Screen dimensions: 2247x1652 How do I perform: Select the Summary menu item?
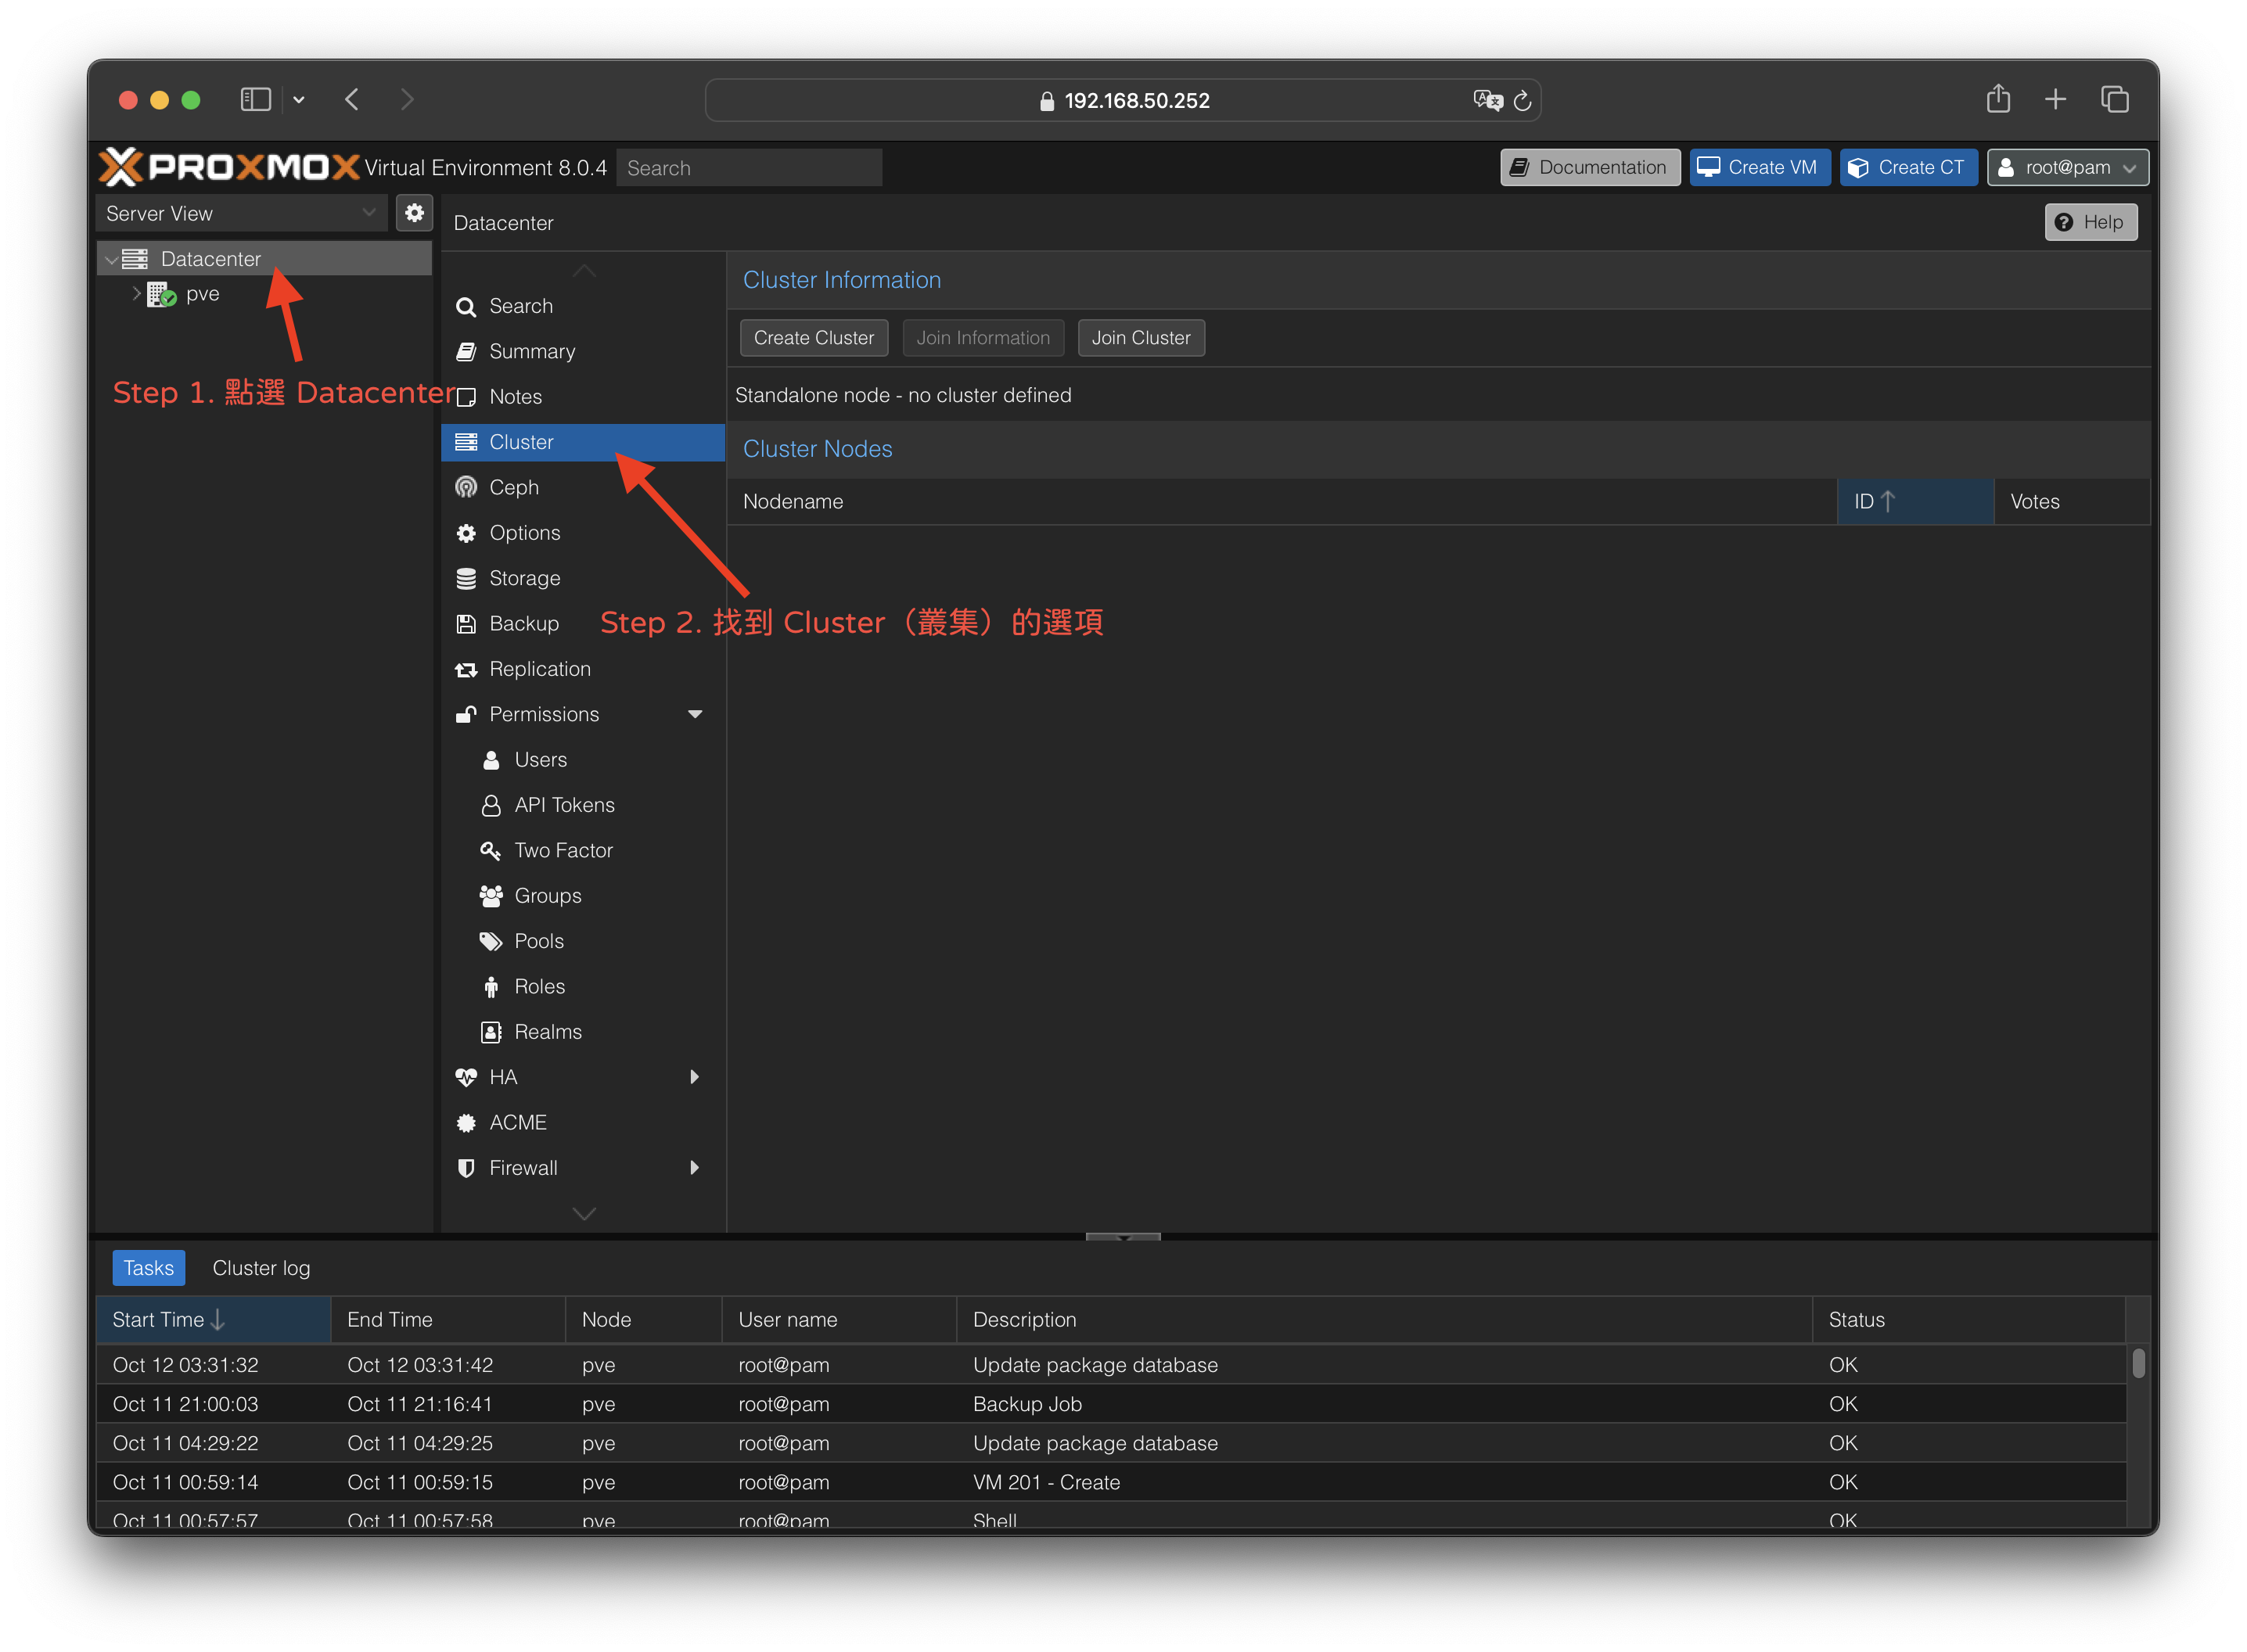pos(531,351)
